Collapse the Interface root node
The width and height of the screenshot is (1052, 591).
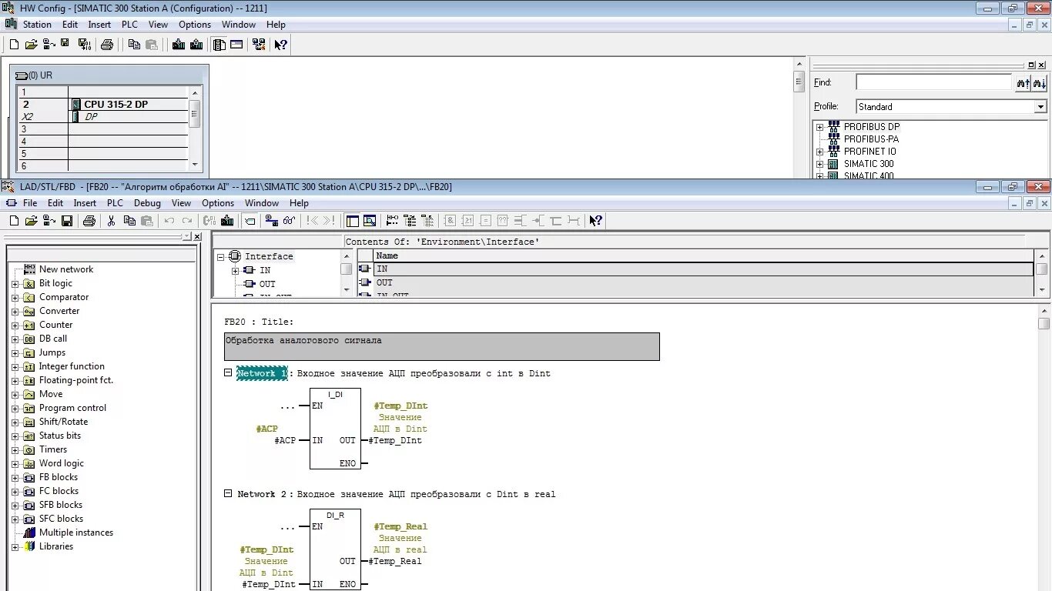[220, 257]
